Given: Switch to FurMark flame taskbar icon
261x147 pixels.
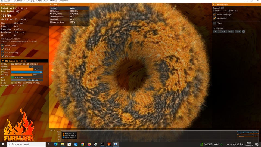Looking at the screenshot, I should [109, 144].
